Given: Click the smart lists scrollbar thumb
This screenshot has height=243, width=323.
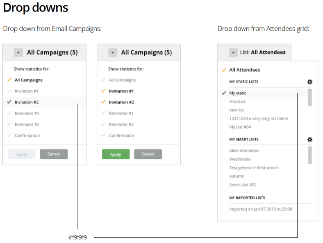Looking at the screenshot, I should pyautogui.click(x=310, y=155).
